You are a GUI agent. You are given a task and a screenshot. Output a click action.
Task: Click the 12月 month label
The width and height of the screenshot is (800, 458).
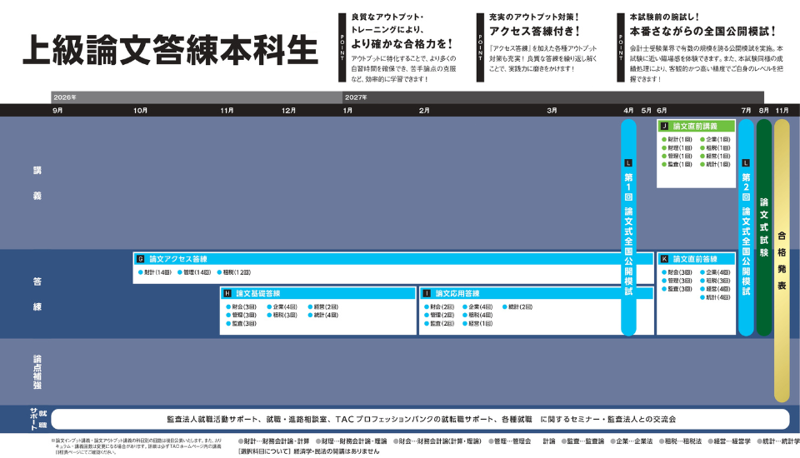click(288, 110)
